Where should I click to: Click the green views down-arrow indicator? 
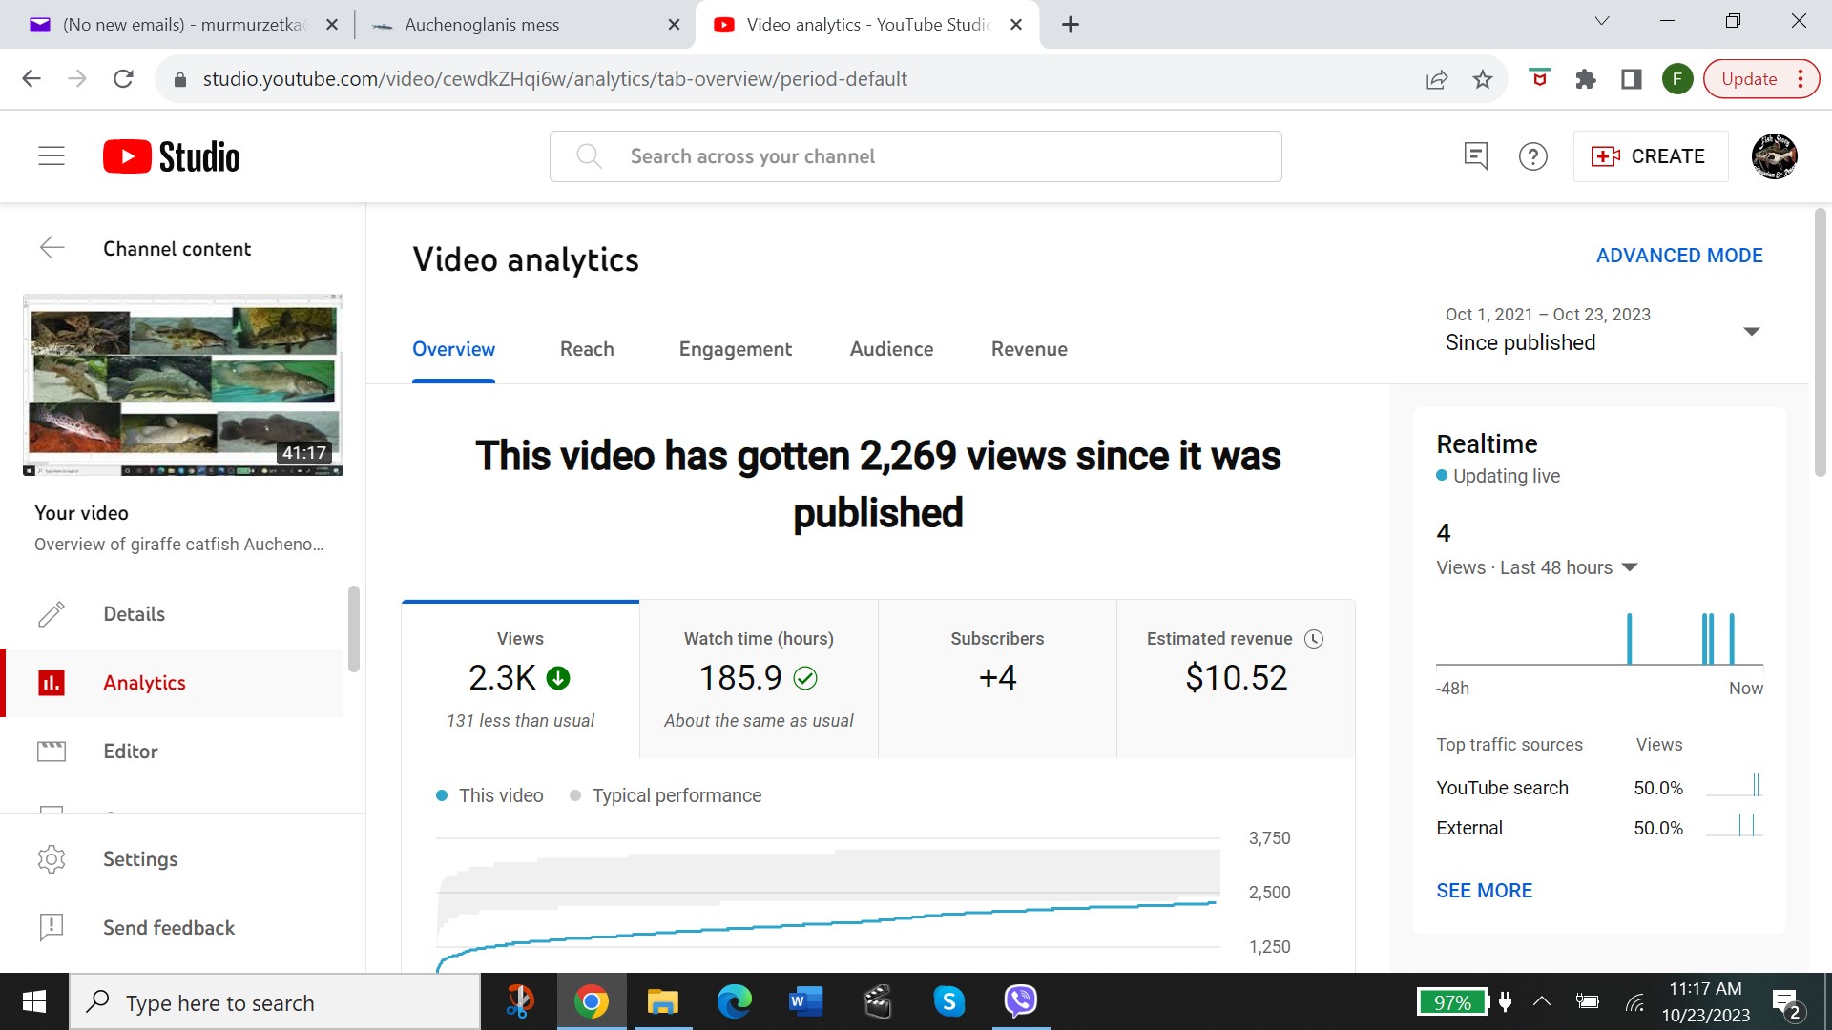[558, 678]
